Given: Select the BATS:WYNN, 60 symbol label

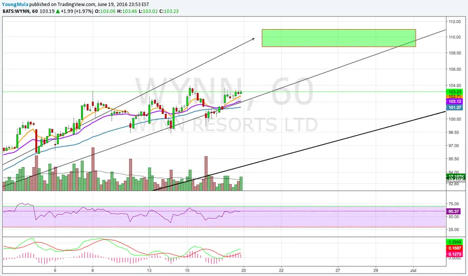Looking at the screenshot, I should (20, 12).
